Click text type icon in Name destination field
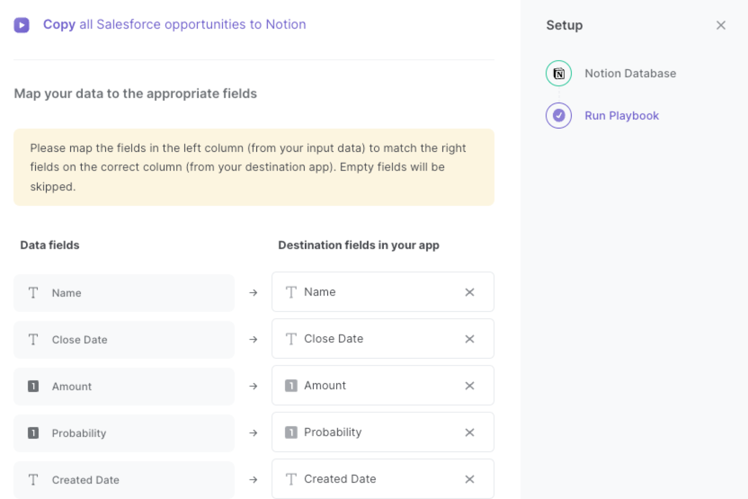This screenshot has width=748, height=499. point(291,292)
